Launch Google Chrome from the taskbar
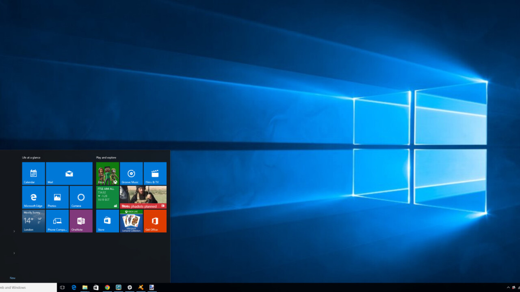This screenshot has height=292, width=520. (x=107, y=288)
